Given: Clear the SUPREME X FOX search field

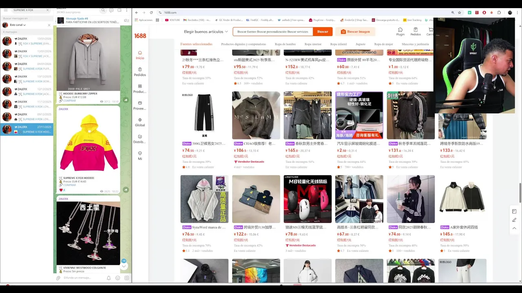Looking at the screenshot, I should point(48,10).
